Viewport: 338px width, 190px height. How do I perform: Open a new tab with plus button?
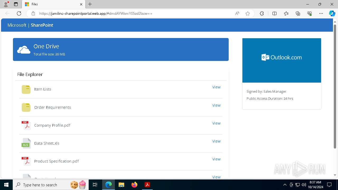[90, 4]
